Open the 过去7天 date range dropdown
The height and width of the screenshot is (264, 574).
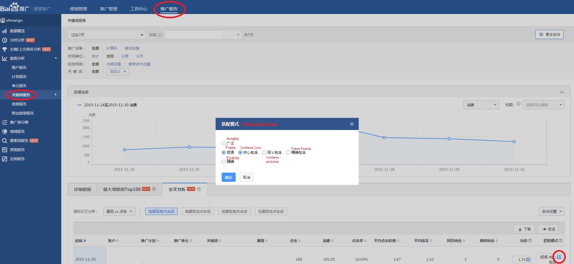[107, 35]
